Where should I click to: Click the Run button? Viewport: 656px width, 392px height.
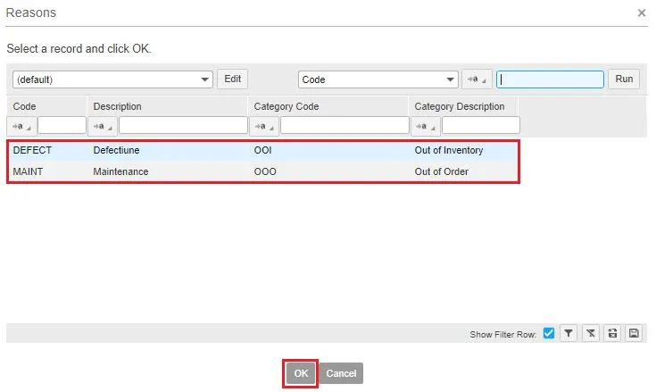tap(624, 79)
